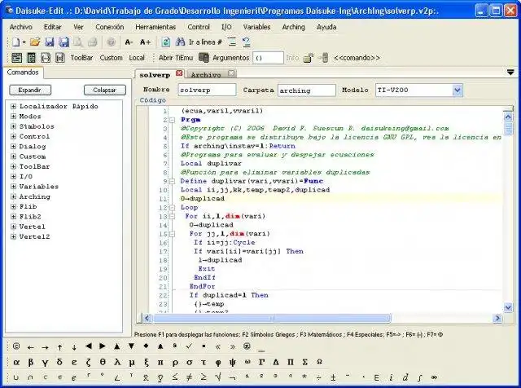Image resolution: width=521 pixels, height=388 pixels.
Task: Click the Carpeta input field
Action: 306,90
